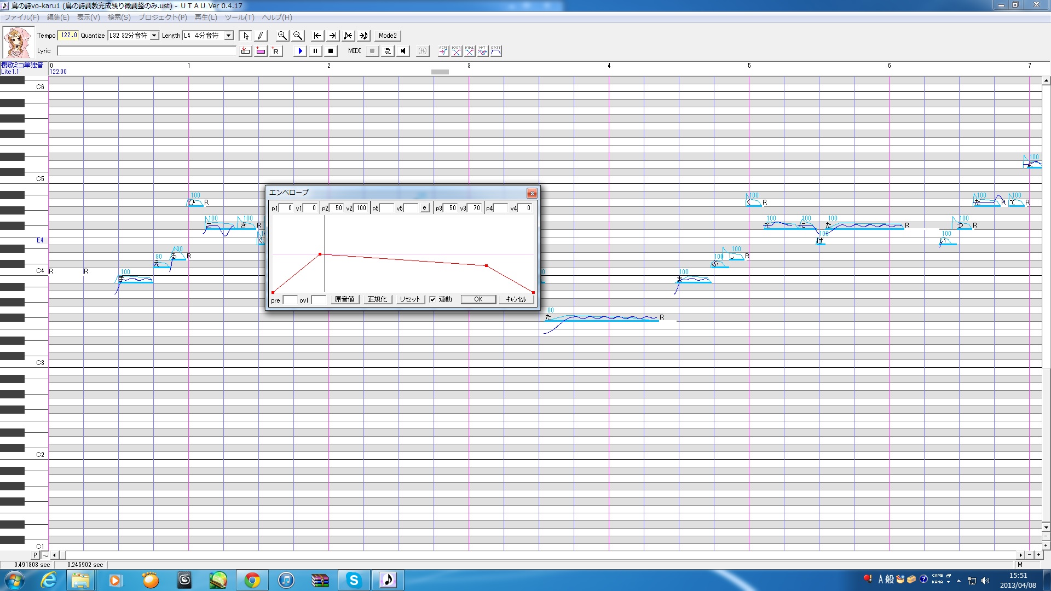This screenshot has width=1051, height=591.
Task: Click the RESET envelope preset icon
Action: (x=496, y=51)
